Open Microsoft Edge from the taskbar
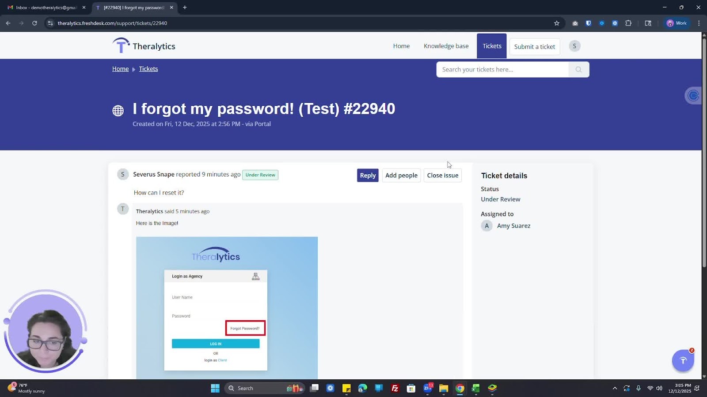 [363, 388]
